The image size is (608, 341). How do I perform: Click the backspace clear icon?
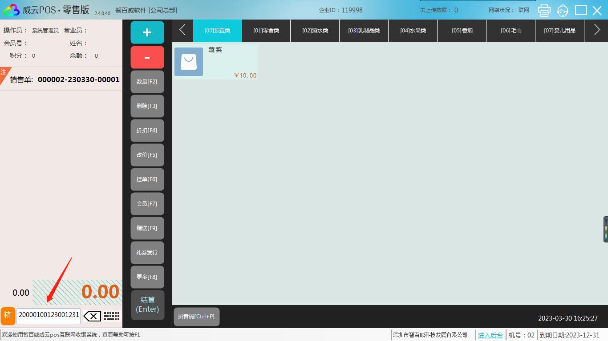92,316
